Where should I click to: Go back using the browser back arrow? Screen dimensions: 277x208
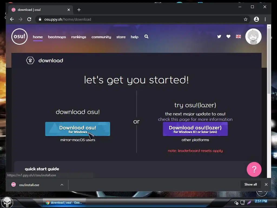coord(12,19)
